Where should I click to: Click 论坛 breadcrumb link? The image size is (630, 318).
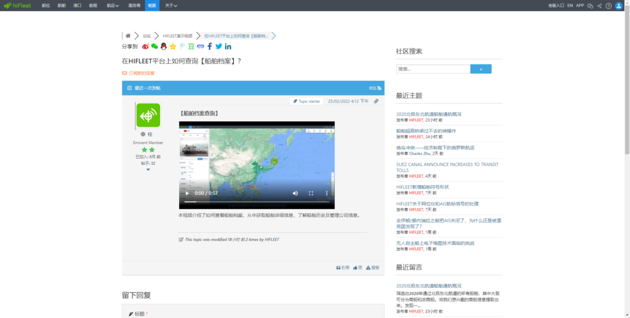[146, 36]
